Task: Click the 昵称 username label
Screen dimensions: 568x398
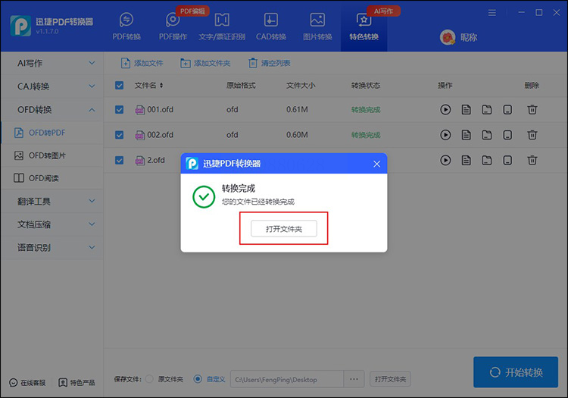Action: pyautogui.click(x=469, y=37)
